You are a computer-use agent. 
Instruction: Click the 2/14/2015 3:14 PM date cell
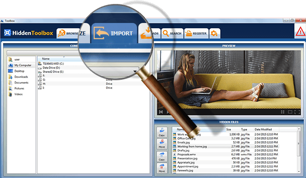click(265, 159)
